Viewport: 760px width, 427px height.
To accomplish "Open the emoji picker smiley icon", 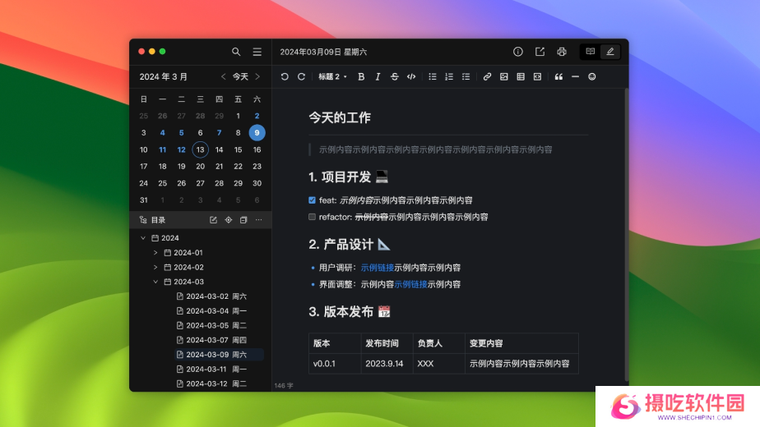I will coord(592,76).
